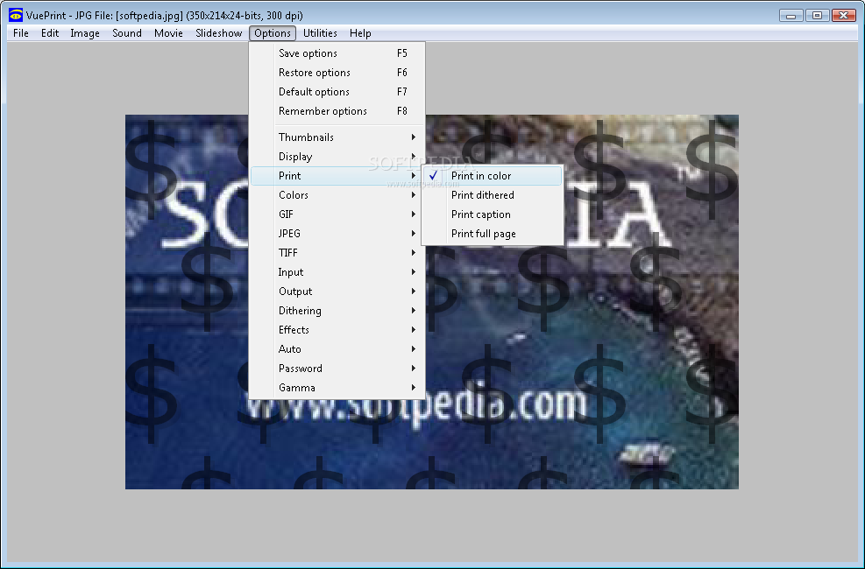Open the Movie menu

pos(168,33)
